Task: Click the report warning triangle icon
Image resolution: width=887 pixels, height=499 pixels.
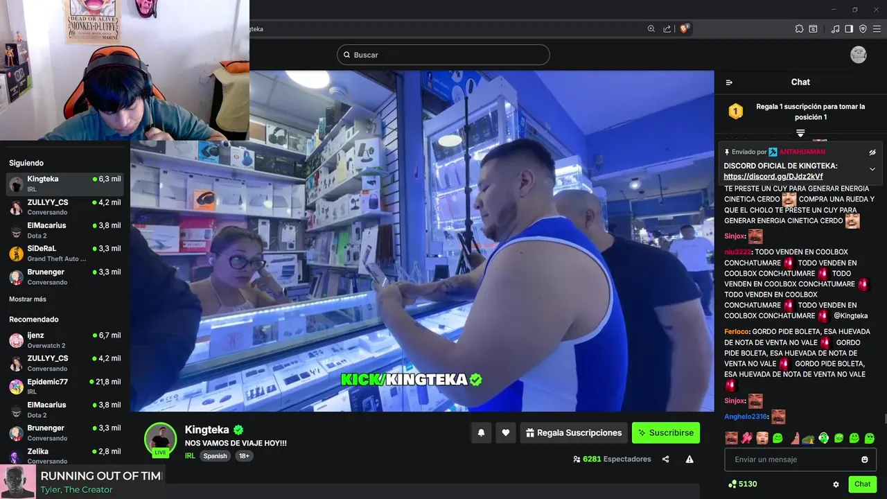Action: point(690,459)
